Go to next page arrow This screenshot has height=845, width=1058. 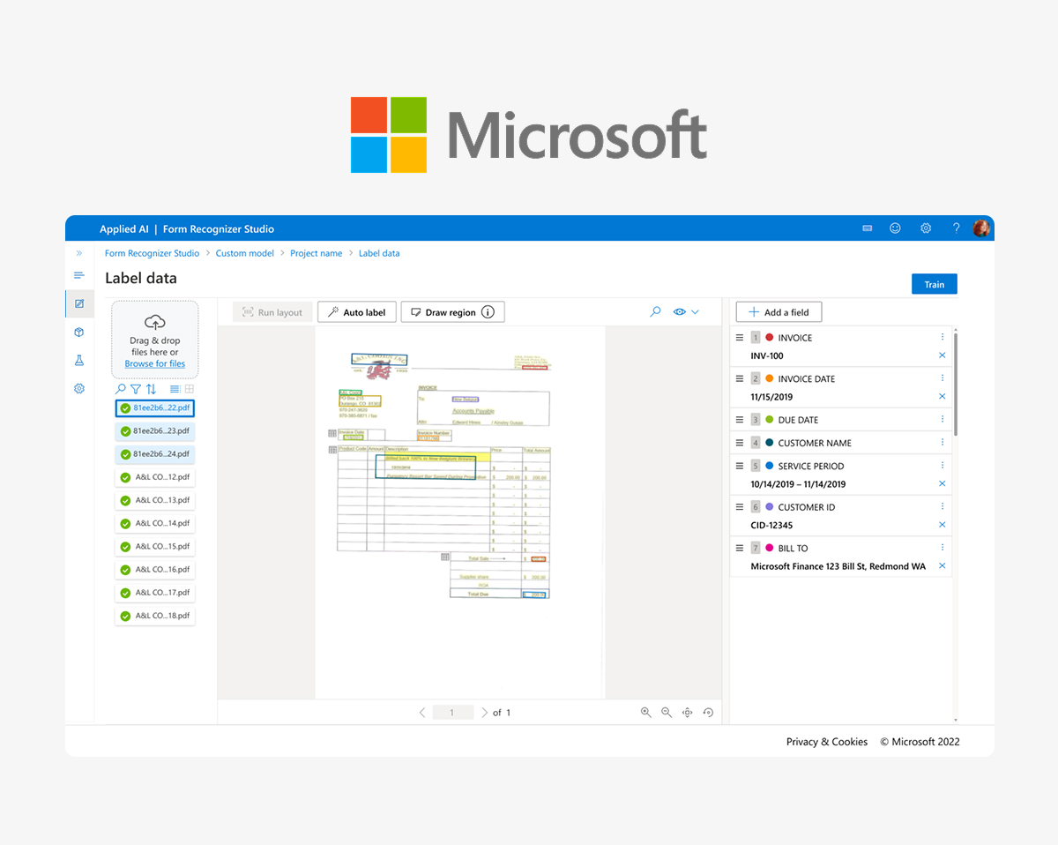484,713
